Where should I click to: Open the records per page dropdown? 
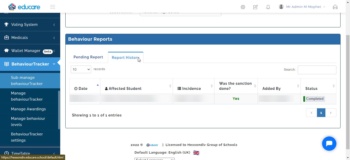point(81,69)
